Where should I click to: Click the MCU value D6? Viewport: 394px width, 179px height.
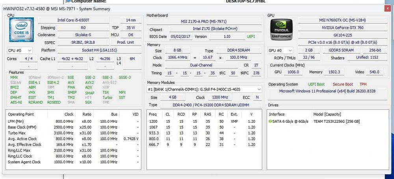131,35
